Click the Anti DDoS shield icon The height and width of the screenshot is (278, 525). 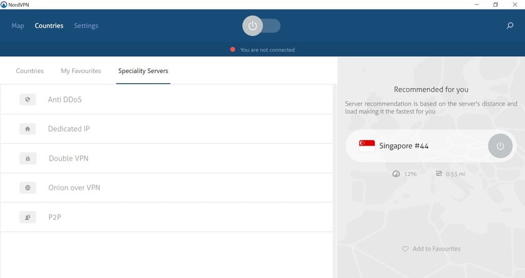point(27,99)
